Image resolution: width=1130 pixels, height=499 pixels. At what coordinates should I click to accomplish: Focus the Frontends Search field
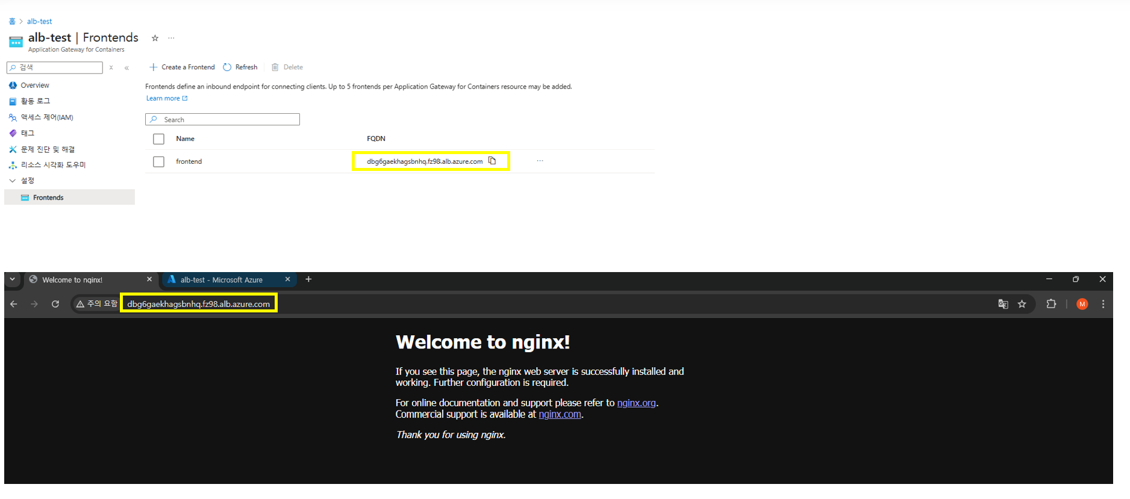click(222, 119)
